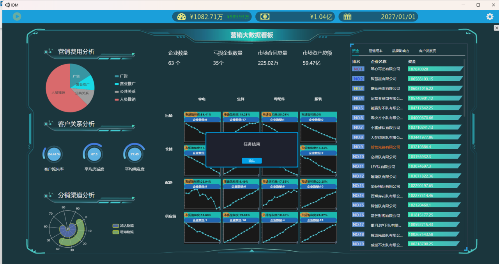Close the dashboard panel with the X icon
Screen dimensions: 499x264
coord(496,28)
